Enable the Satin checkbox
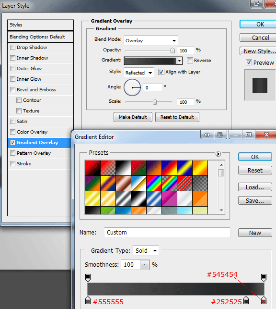The image size is (276, 309). point(12,122)
